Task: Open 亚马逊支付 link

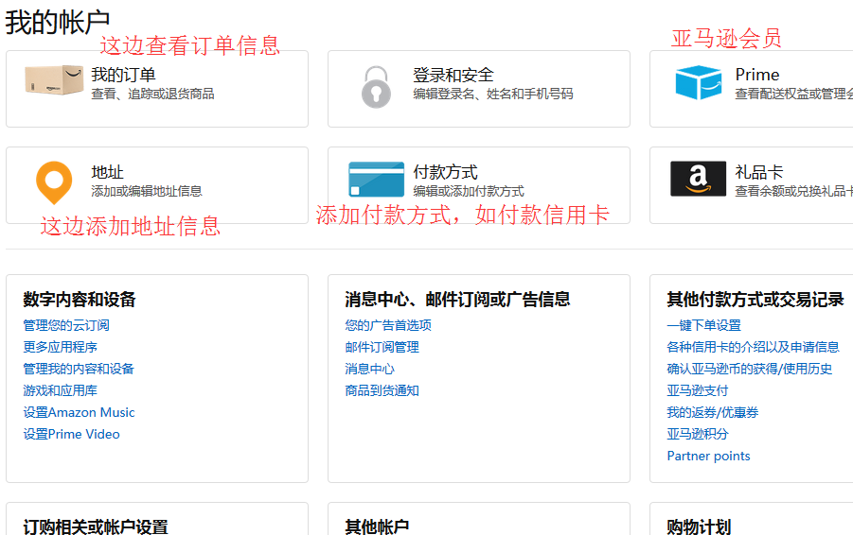Action: 698,390
